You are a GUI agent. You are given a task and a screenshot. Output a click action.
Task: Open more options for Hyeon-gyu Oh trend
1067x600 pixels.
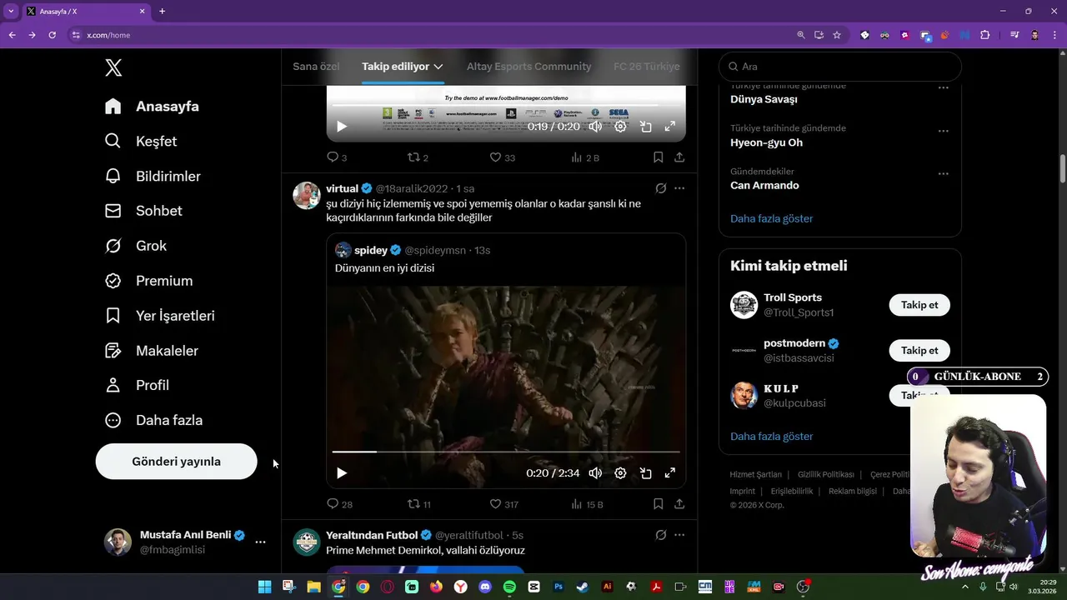click(x=944, y=131)
